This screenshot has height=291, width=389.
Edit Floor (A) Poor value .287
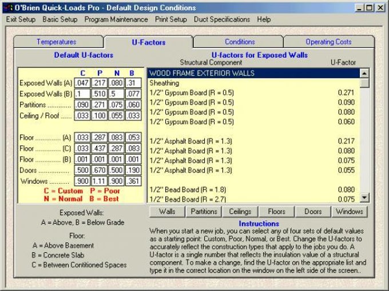tap(99, 138)
